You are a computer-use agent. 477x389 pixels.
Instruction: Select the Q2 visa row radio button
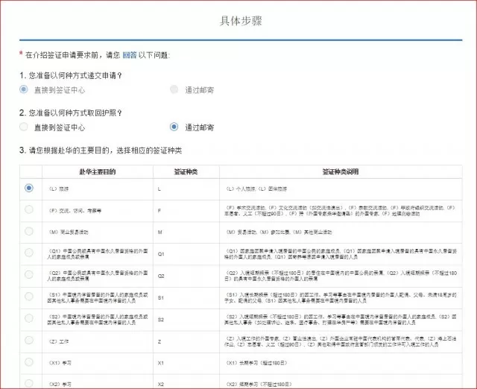click(x=29, y=275)
